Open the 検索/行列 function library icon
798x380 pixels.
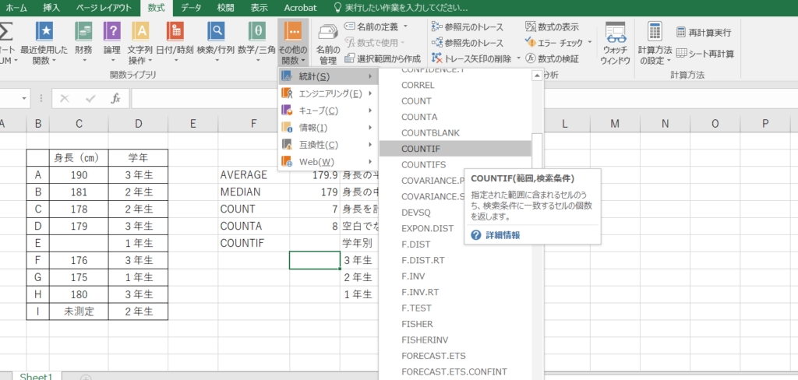point(216,32)
